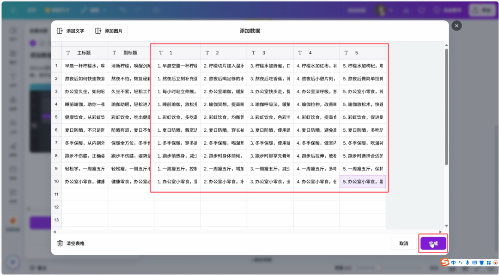The height and width of the screenshot is (275, 499).
Task: Click the 添加图片 button in the dialog toolbar
Action: point(110,31)
